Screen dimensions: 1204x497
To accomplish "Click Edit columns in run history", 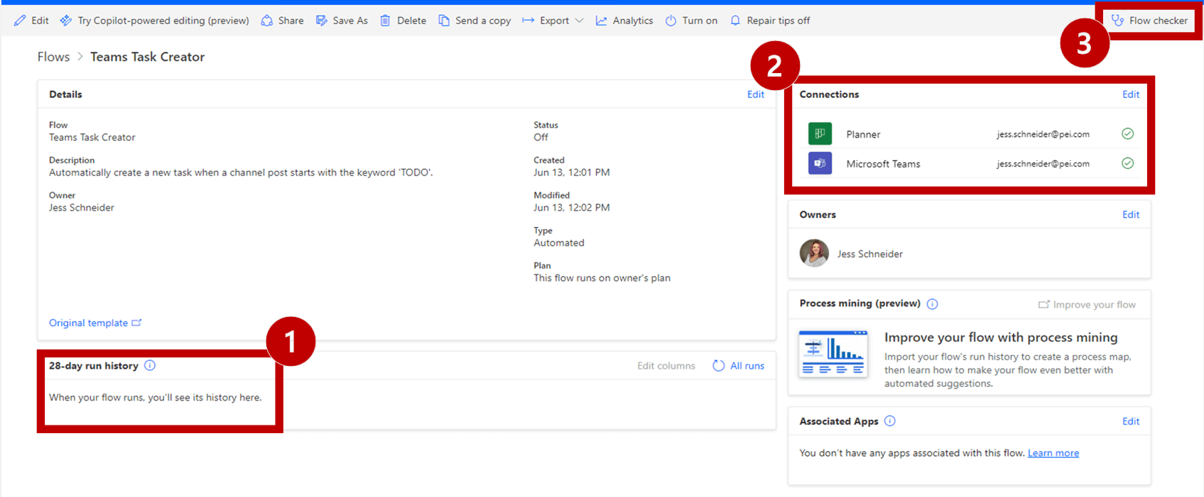I will coord(666,366).
